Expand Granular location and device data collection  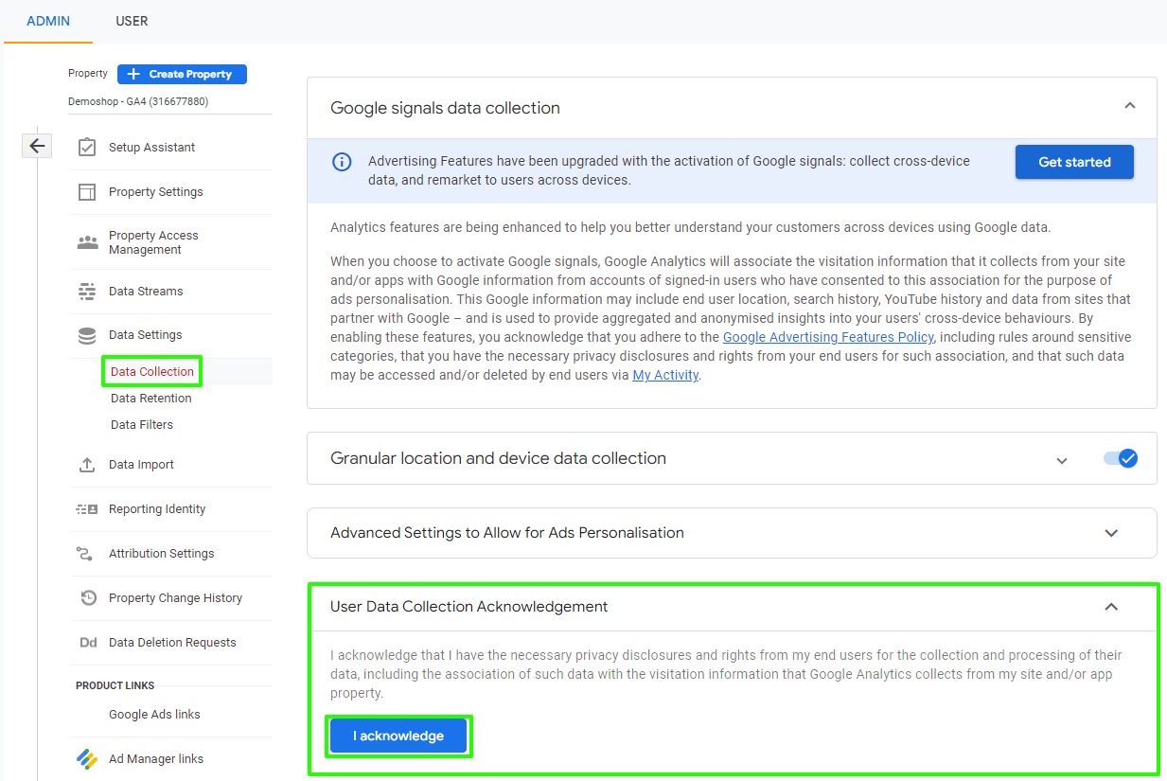tap(1062, 460)
